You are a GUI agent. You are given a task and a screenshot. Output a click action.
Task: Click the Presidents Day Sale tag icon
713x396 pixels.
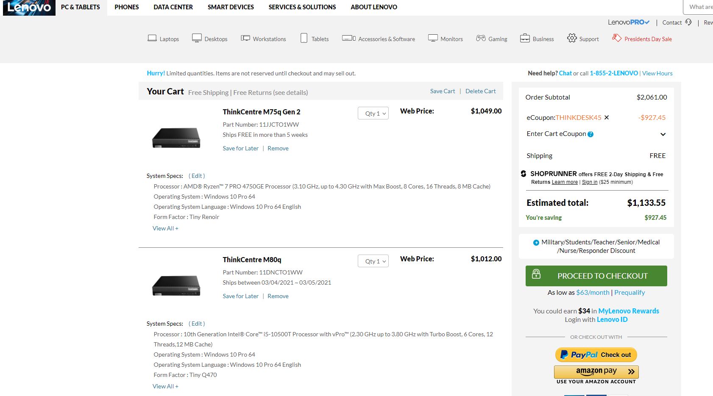coord(616,38)
